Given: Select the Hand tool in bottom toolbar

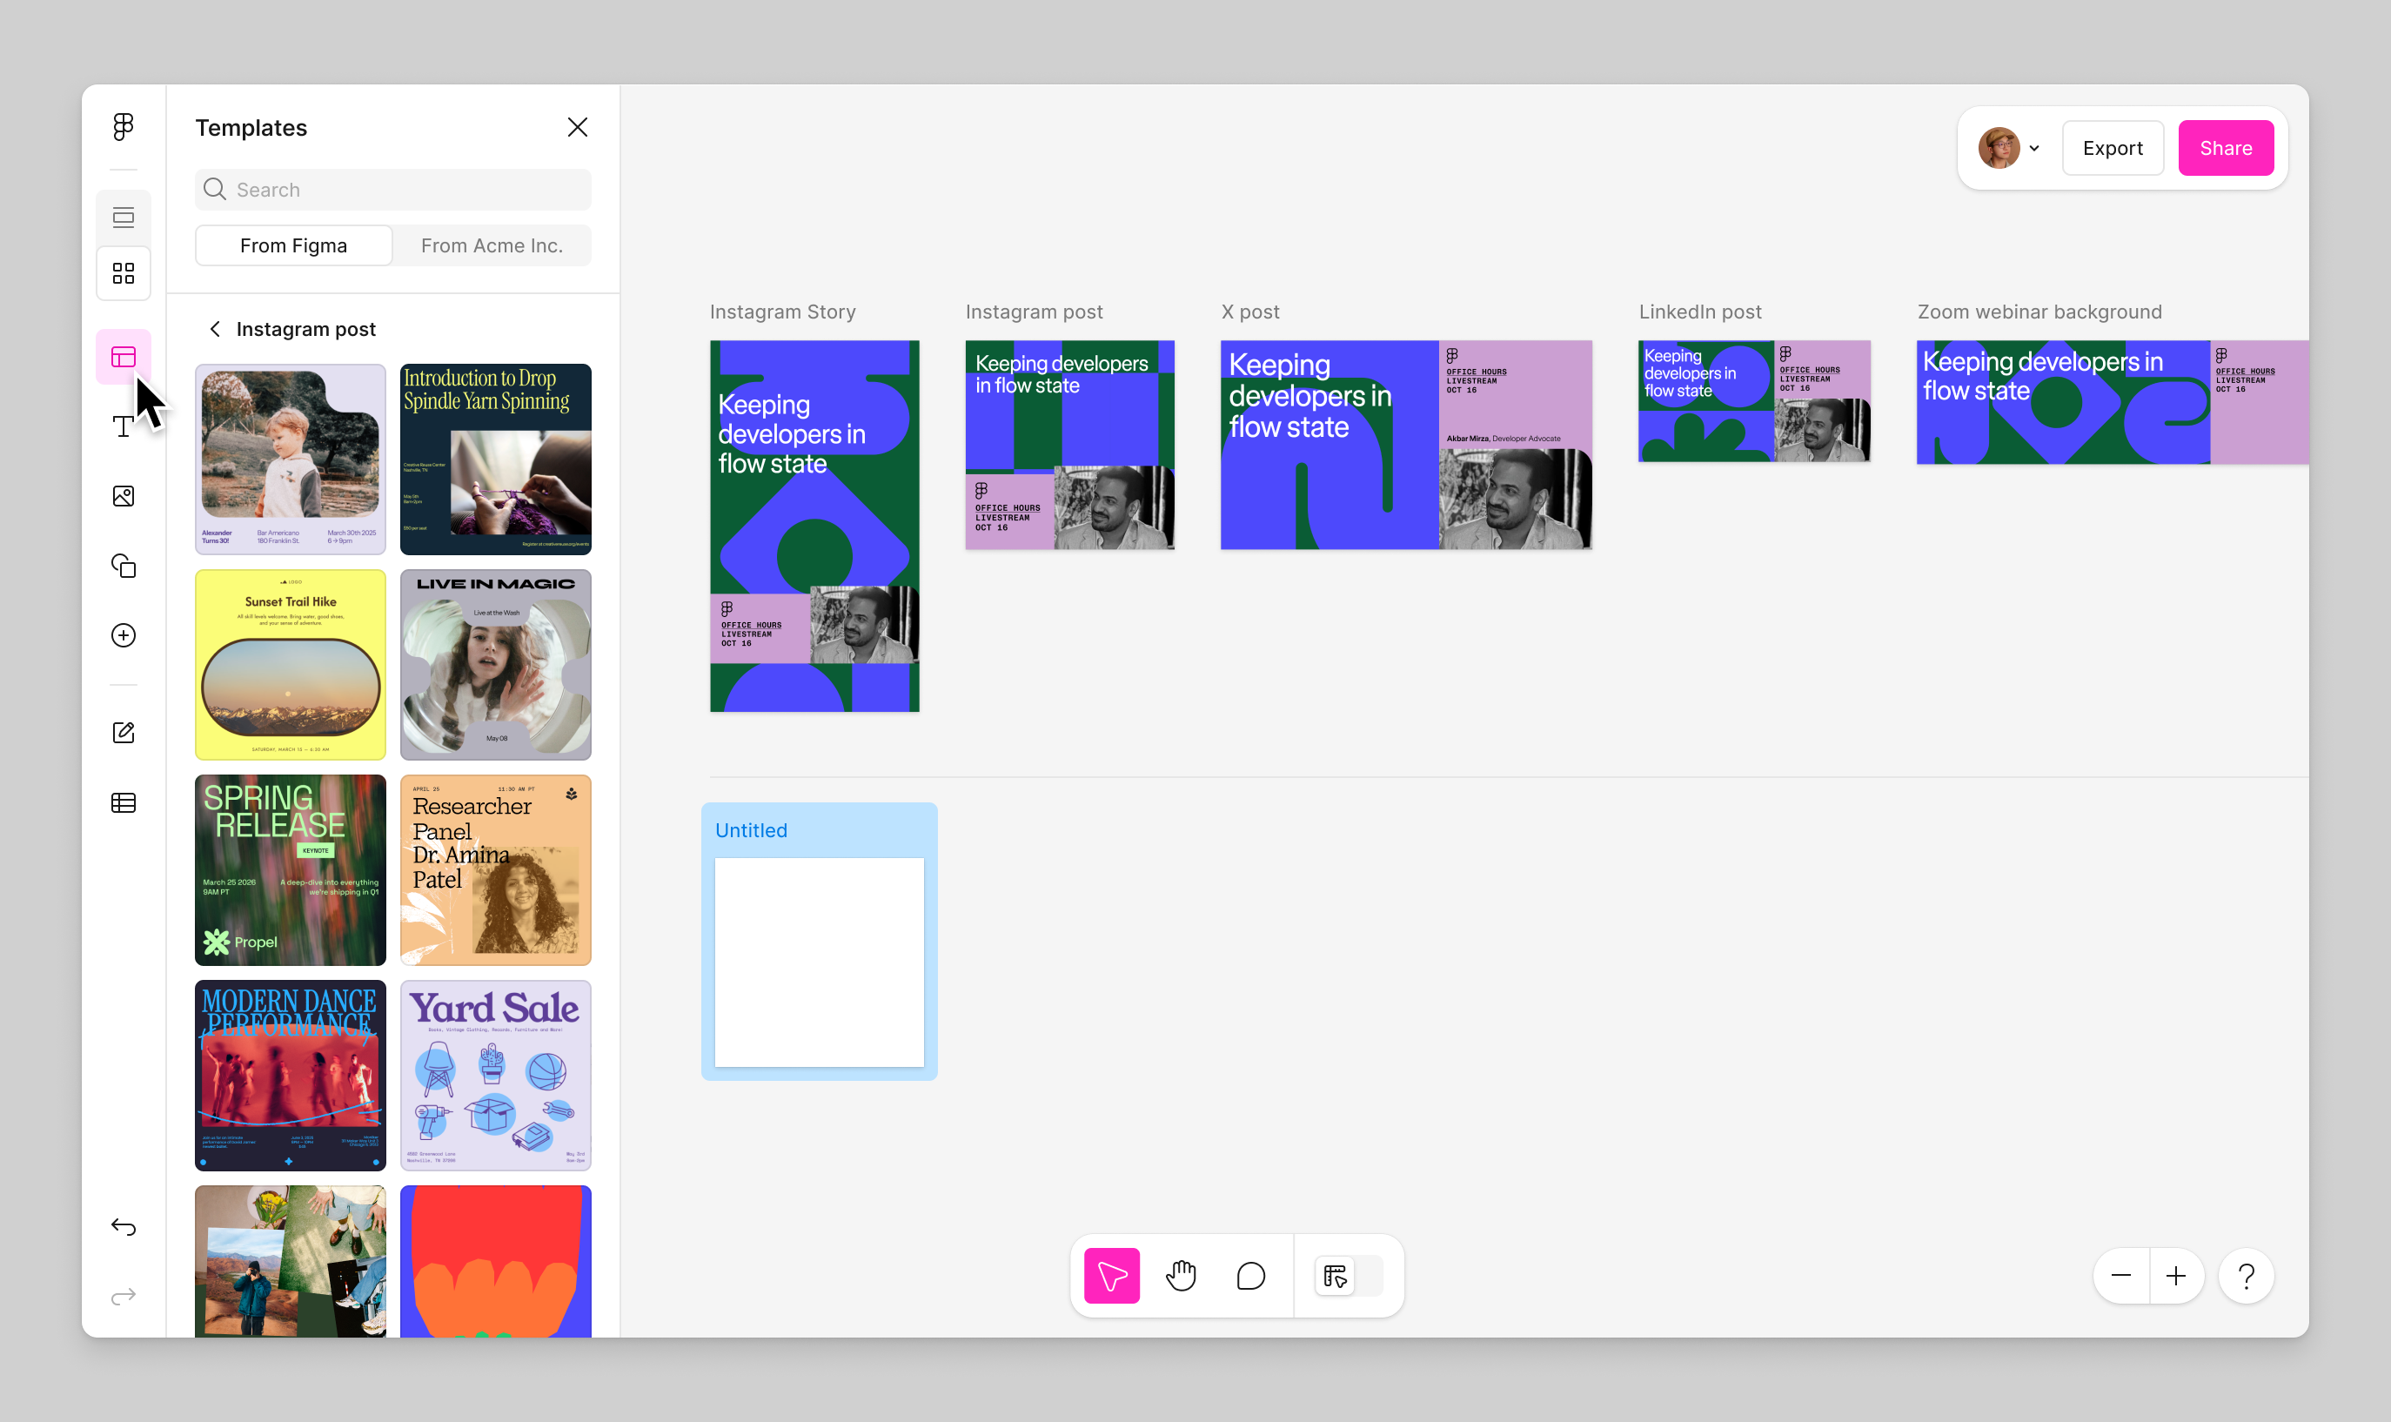Looking at the screenshot, I should [x=1181, y=1276].
